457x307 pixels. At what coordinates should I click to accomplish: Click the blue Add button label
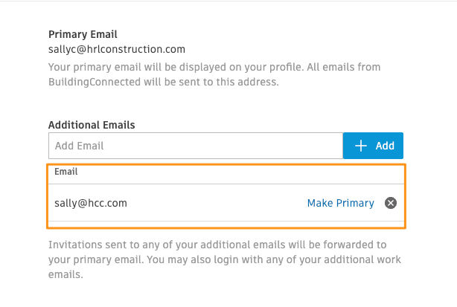click(385, 146)
